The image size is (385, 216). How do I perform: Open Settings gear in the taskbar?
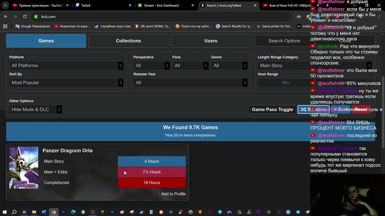tap(24, 212)
